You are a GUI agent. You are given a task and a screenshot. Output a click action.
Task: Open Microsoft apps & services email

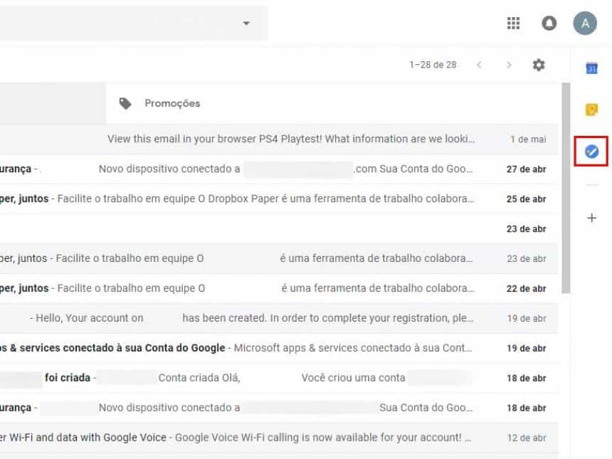[279, 348]
